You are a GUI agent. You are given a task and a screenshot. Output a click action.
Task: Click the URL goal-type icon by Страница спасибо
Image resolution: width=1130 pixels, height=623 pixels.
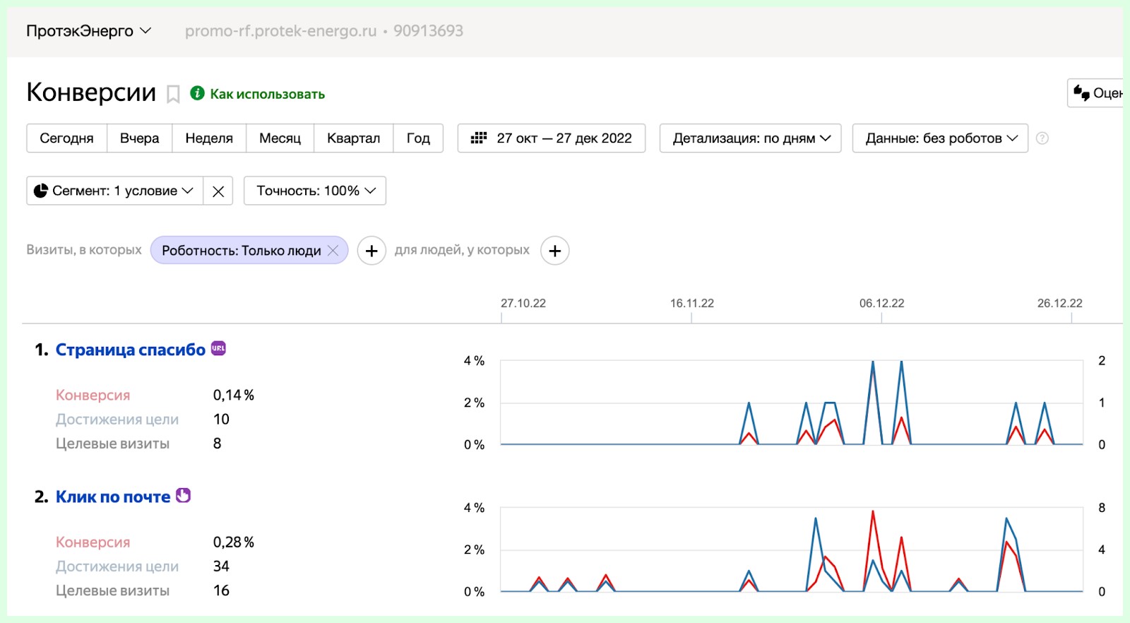click(x=219, y=348)
